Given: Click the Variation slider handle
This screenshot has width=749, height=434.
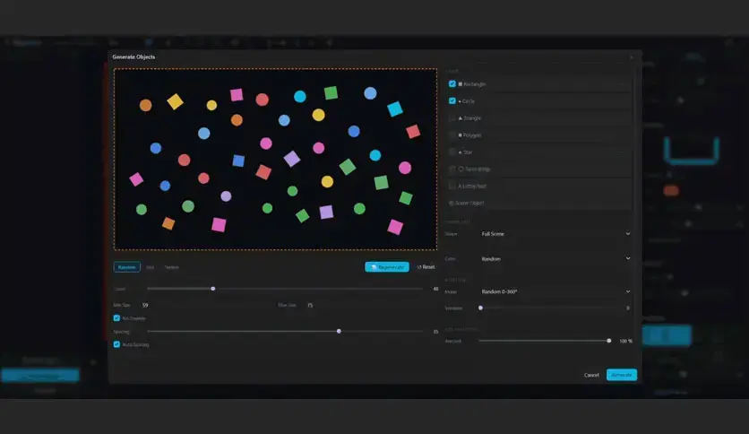Looking at the screenshot, I should (480, 308).
